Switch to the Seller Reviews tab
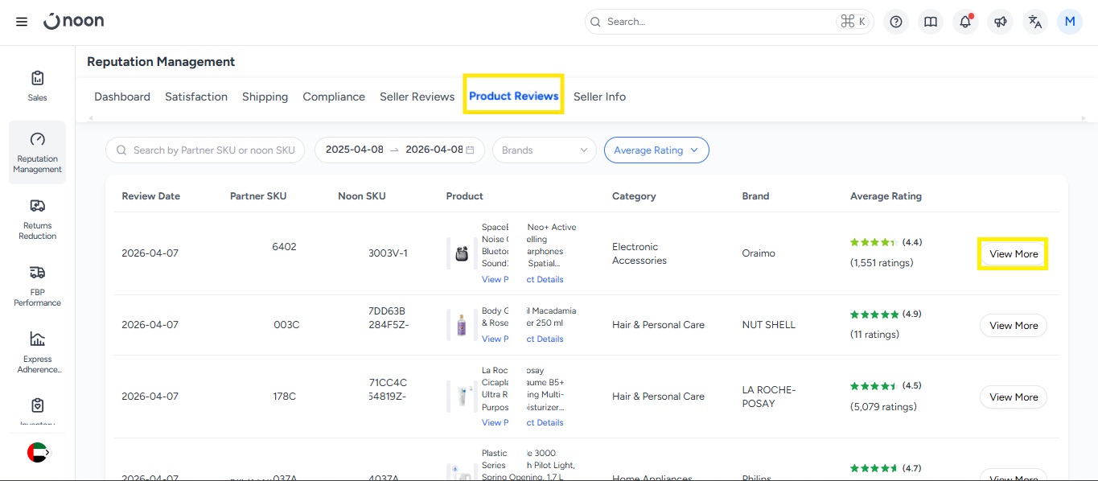 click(x=417, y=97)
